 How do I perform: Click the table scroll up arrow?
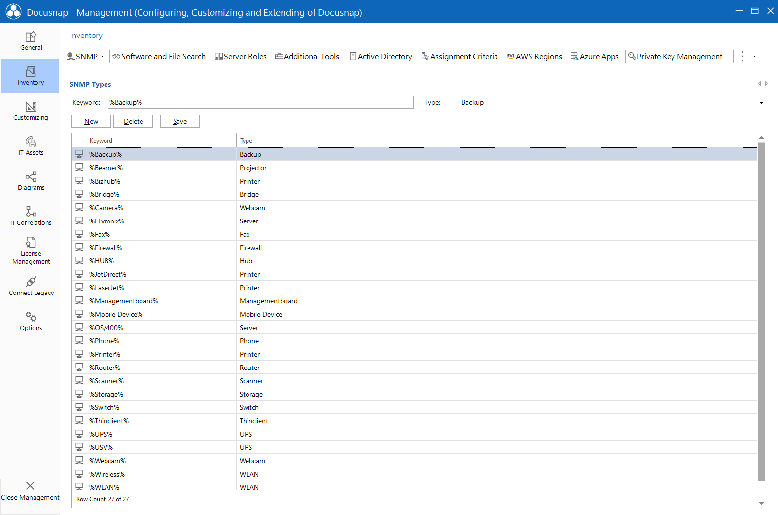pyautogui.click(x=761, y=138)
